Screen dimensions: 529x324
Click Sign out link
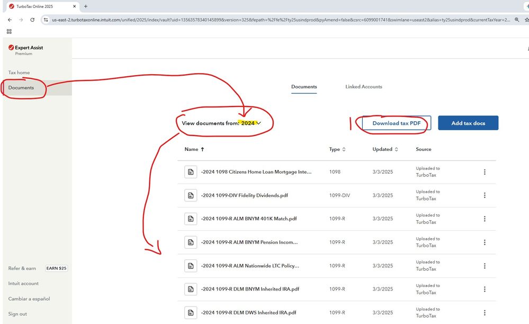17,314
